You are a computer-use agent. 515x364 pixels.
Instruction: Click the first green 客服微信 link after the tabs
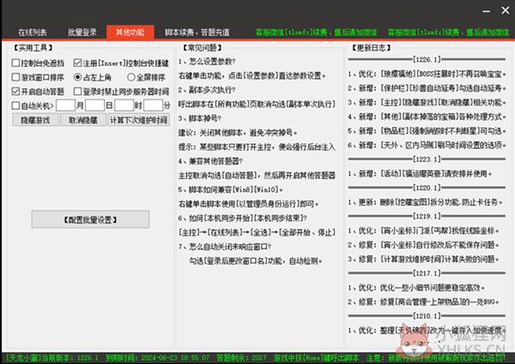(x=316, y=32)
